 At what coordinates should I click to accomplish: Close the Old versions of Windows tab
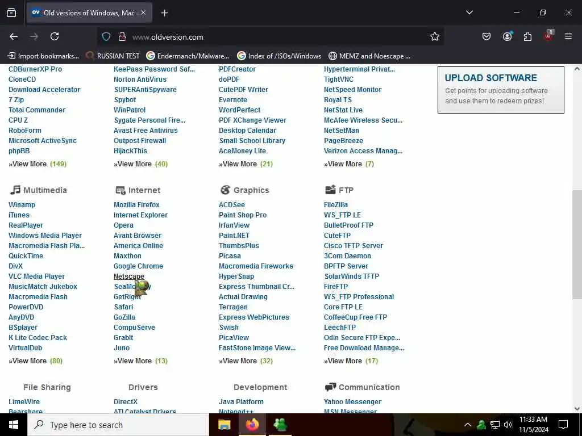[143, 13]
